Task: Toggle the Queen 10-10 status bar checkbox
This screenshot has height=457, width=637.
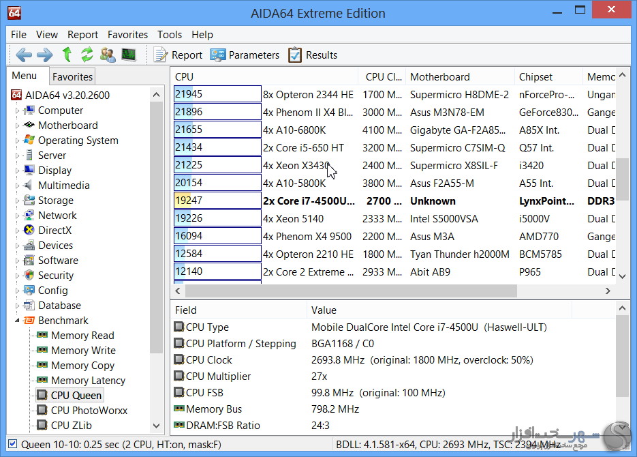Action: [x=12, y=444]
